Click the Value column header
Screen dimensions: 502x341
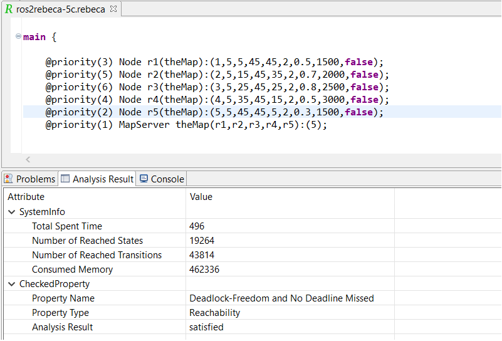201,197
